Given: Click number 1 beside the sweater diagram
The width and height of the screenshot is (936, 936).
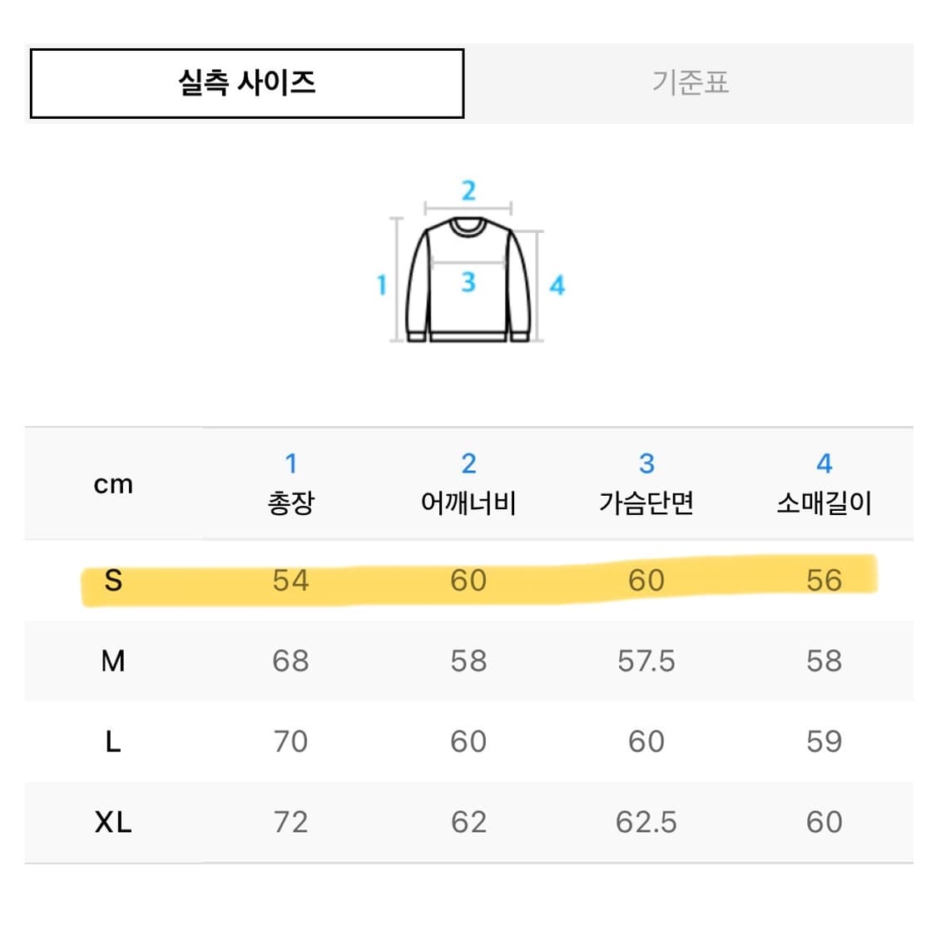Looking at the screenshot, I should [381, 285].
